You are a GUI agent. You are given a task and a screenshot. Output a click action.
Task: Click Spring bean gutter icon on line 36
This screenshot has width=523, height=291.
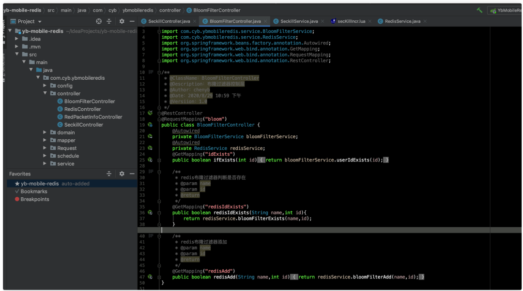click(x=150, y=212)
